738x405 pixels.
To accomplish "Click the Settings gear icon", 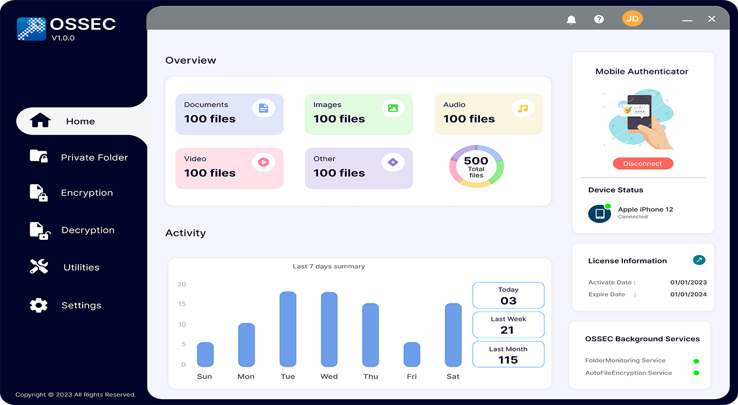I will 38,305.
